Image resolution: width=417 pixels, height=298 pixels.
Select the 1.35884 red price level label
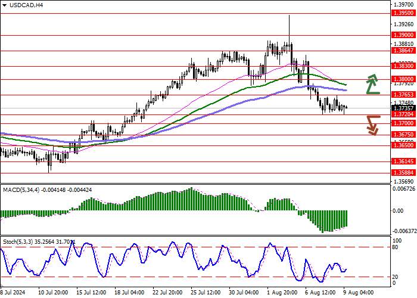[404, 173]
